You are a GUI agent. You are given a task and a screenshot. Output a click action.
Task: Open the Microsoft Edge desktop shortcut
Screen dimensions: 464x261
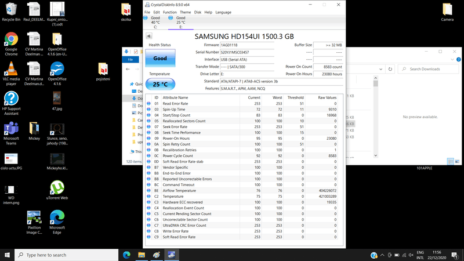(57, 222)
